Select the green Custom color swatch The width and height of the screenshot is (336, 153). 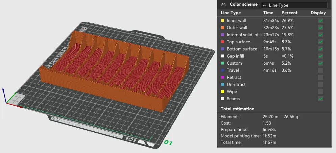click(x=222, y=63)
